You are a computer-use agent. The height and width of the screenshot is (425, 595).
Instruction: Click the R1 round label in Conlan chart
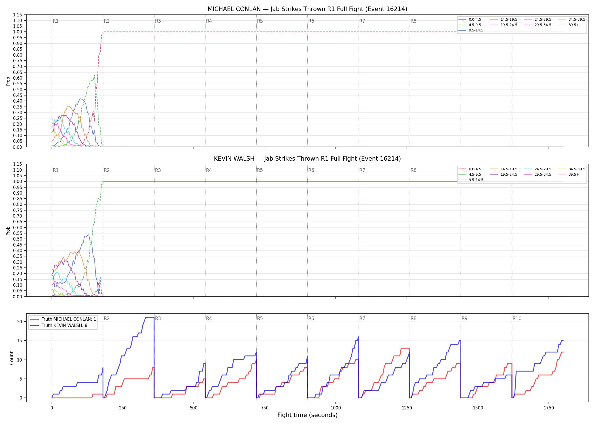[x=56, y=21]
